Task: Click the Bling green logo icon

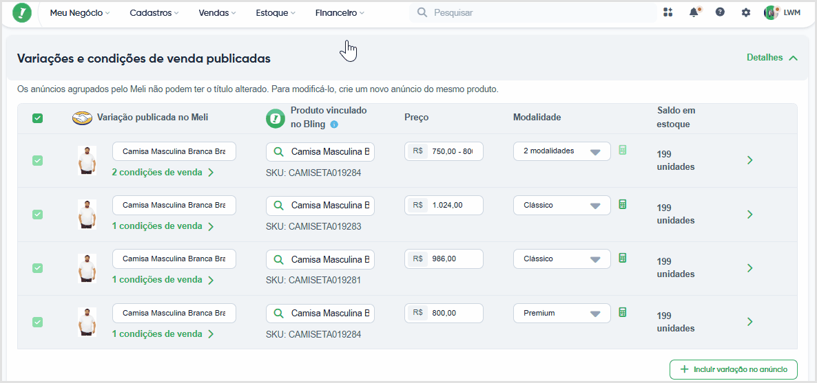Action: [22, 12]
